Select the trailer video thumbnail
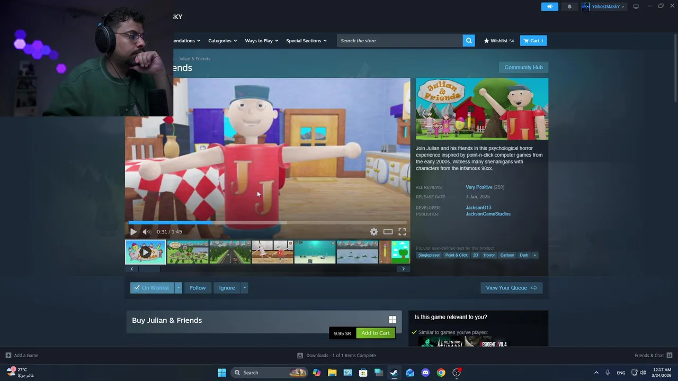The height and width of the screenshot is (381, 678). click(x=145, y=252)
